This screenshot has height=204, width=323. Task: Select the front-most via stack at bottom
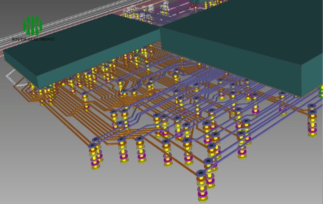click(202, 186)
